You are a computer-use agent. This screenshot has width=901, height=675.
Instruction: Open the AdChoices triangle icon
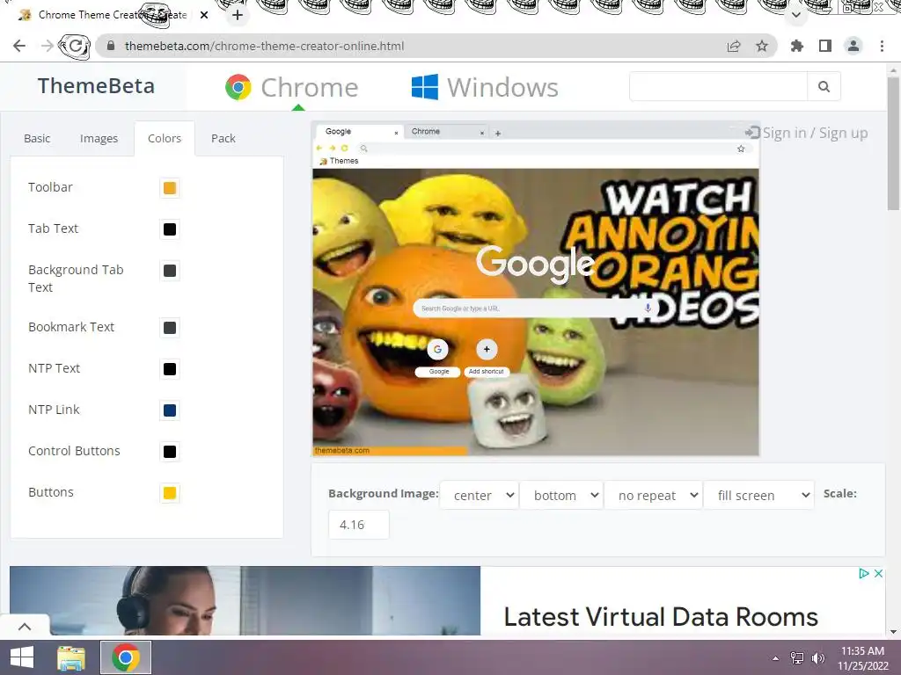[x=863, y=573]
